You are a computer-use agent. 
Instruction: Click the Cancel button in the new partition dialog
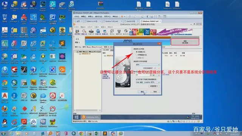[x=155, y=92]
